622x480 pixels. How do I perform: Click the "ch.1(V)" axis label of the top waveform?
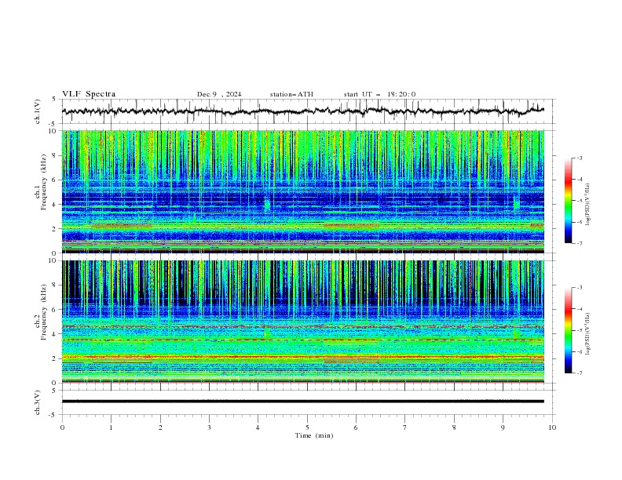(x=38, y=111)
